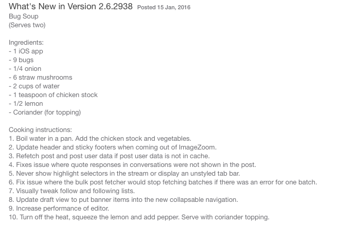The width and height of the screenshot is (337, 226).
Task: Click the 2 cups of water line
Action: click(x=34, y=86)
